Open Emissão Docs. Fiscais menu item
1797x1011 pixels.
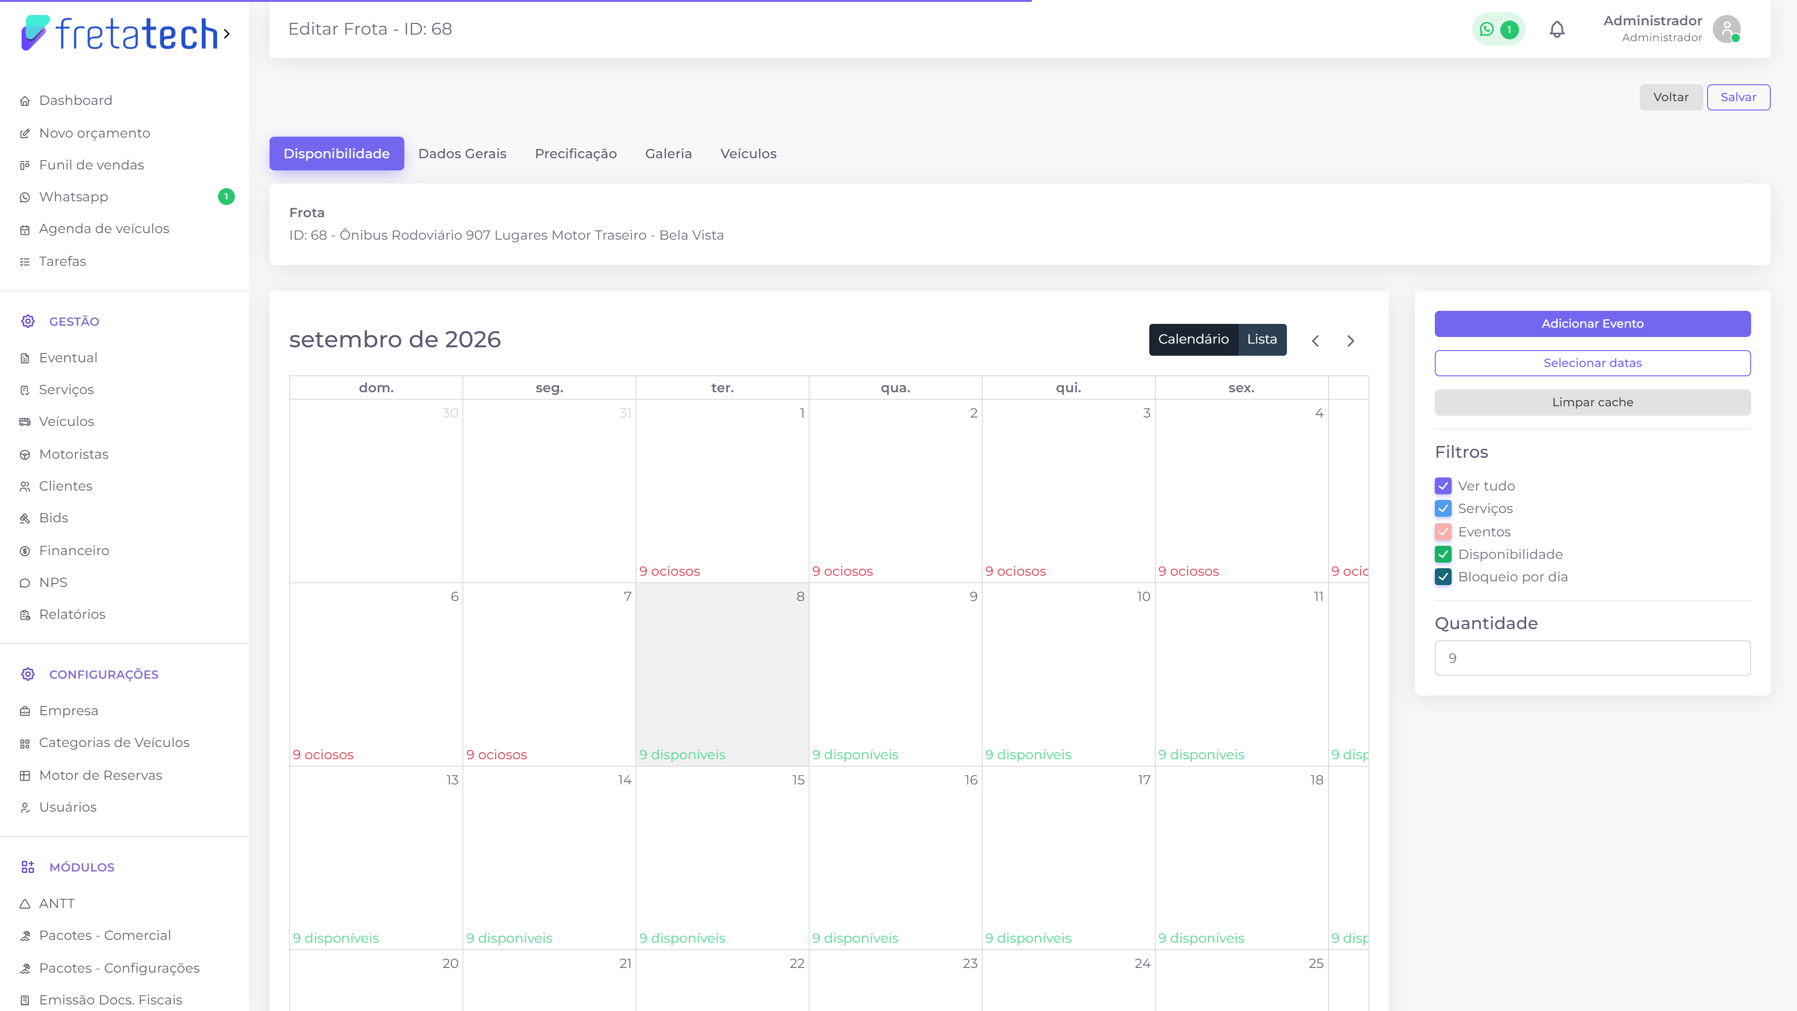[110, 1000]
